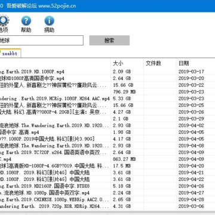The image size is (215, 215).
Task: Click the 2.65 GB size cell
Action: [122, 199]
